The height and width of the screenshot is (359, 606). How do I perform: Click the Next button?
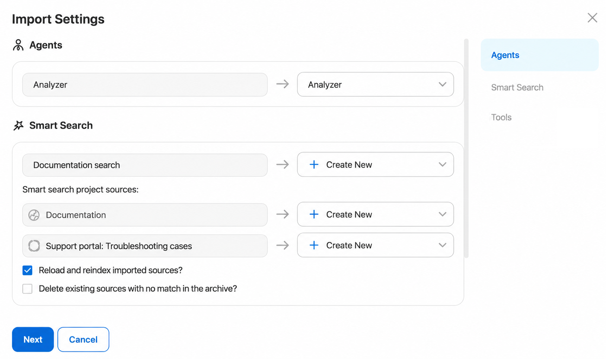(33, 339)
